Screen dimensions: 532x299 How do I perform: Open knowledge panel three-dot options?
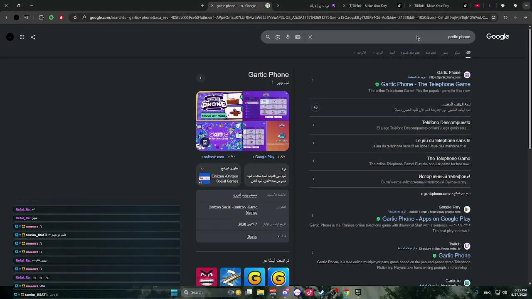click(x=272, y=83)
